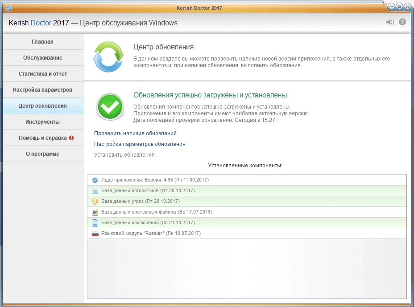
Task: Go to the Обслуживание section
Action: tap(43, 58)
